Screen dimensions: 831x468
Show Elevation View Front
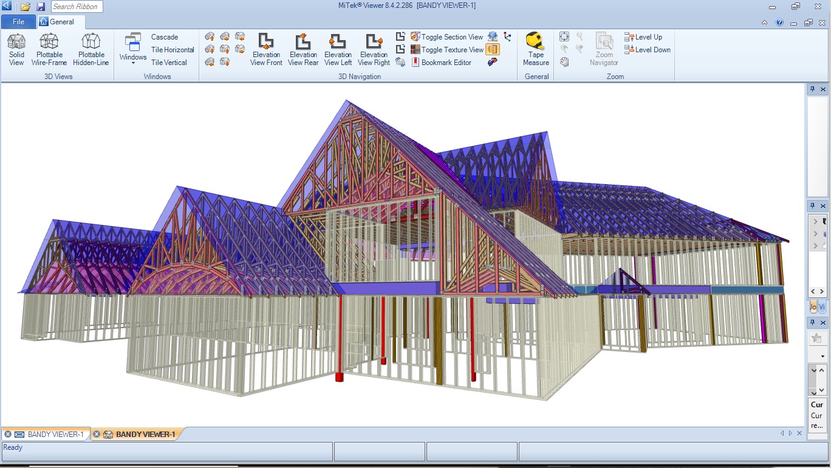pos(266,49)
